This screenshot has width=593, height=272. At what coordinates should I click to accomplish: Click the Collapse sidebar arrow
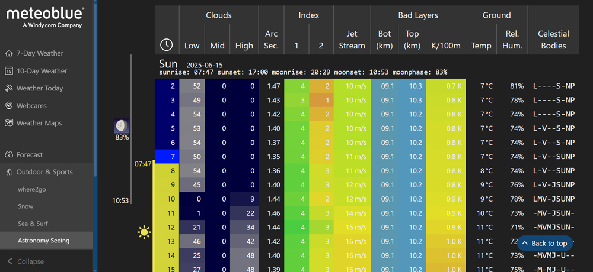[10, 261]
